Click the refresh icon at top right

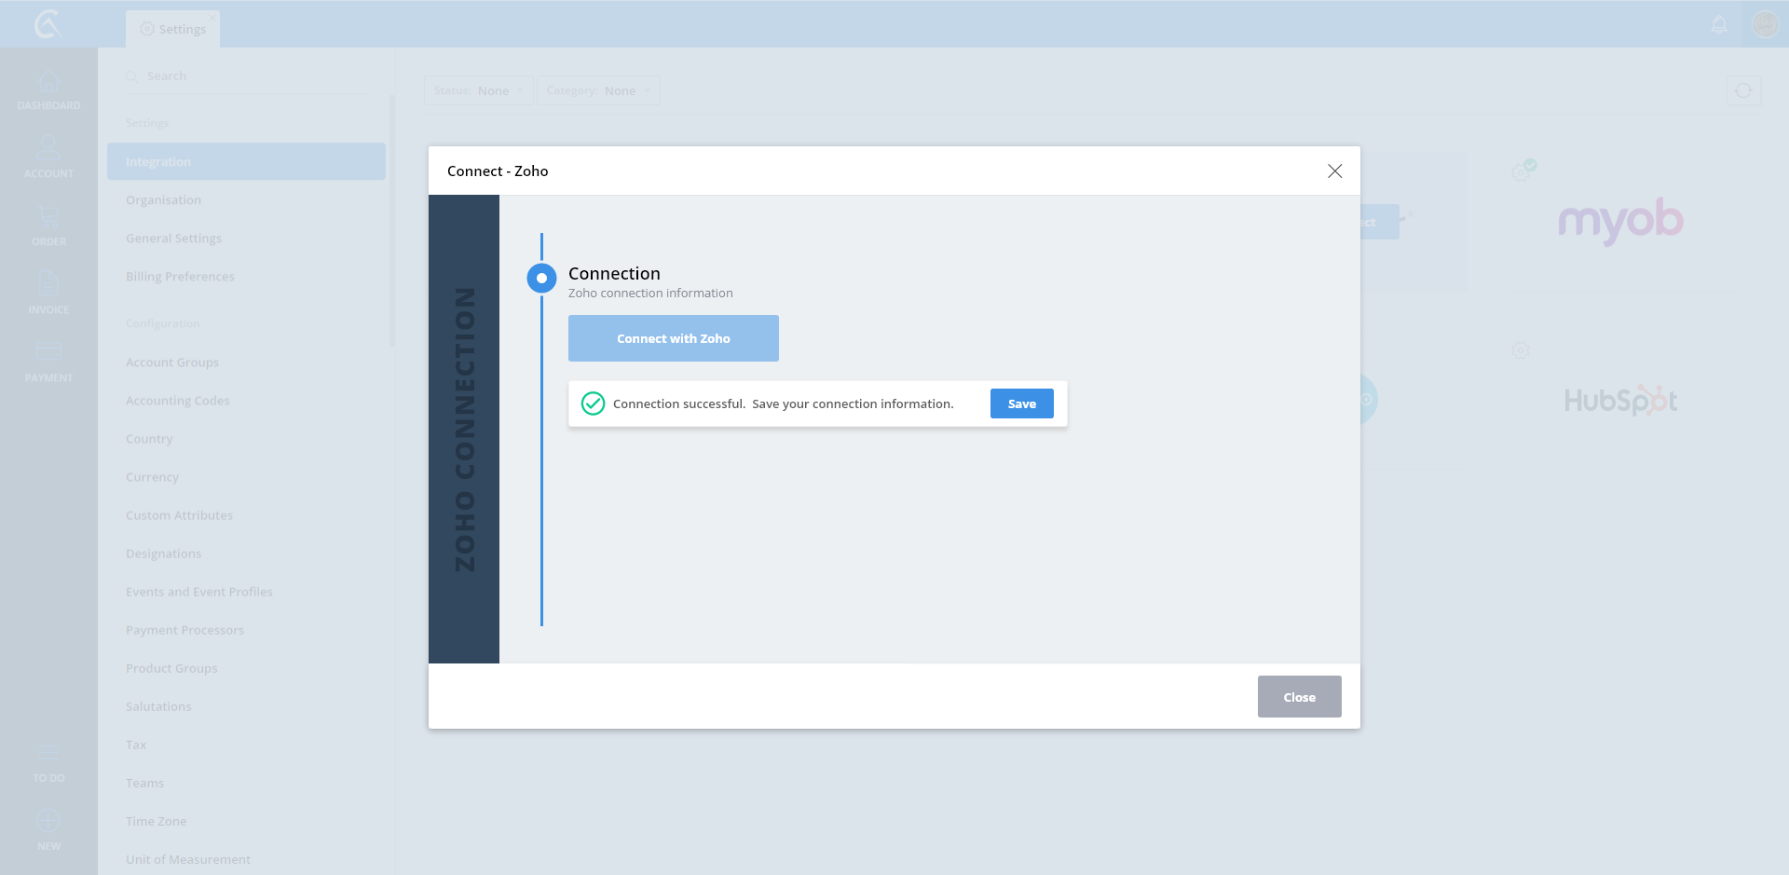tap(1743, 90)
